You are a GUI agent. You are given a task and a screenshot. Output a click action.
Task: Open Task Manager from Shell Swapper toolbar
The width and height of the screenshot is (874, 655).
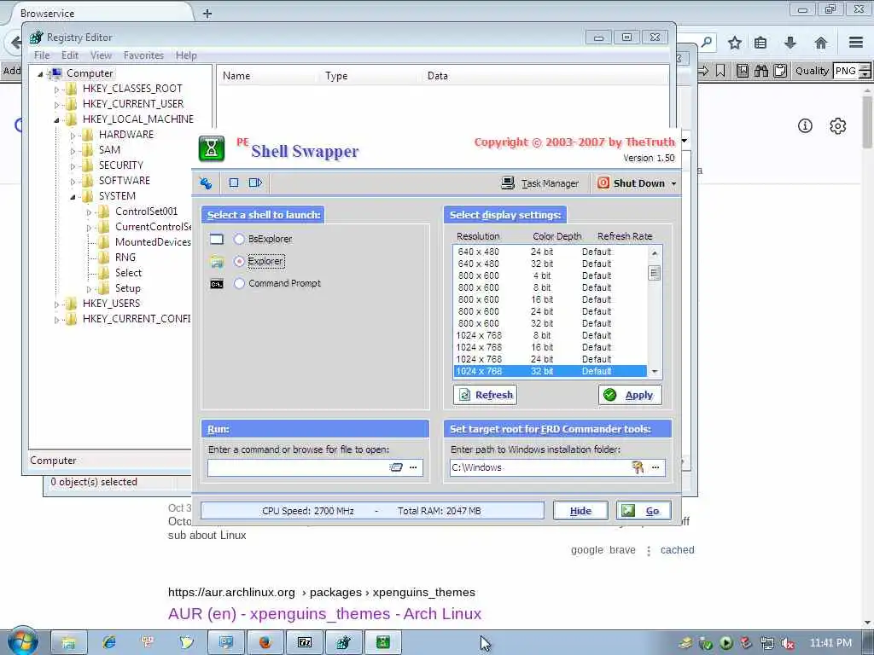coord(539,183)
